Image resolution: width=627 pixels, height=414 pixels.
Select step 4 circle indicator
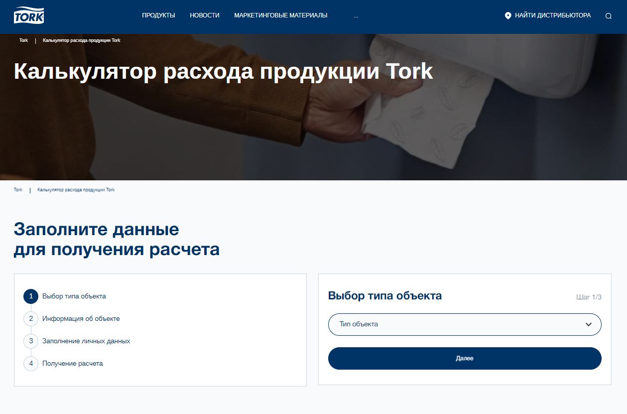click(31, 364)
